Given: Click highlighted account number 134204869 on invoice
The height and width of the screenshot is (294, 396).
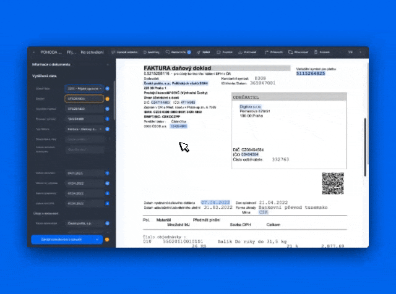Looking at the screenshot, I should (x=179, y=127).
